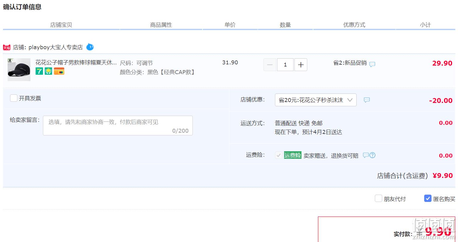Click the 颜色分类: 黑色【经典CAP款】 attribute text
This screenshot has width=458, height=242.
pyautogui.click(x=157, y=72)
